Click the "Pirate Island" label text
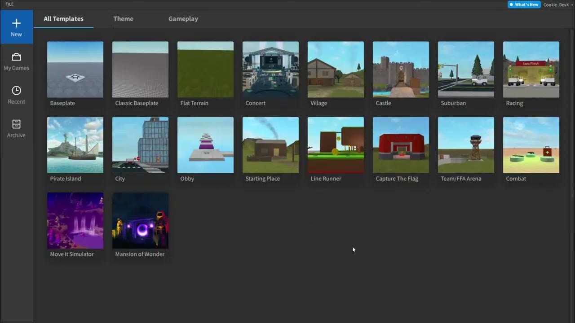Screen dimensions: 575x323 point(66,179)
